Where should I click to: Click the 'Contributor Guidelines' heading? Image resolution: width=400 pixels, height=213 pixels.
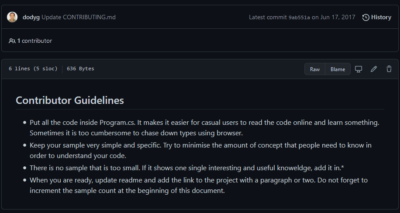pos(70,100)
